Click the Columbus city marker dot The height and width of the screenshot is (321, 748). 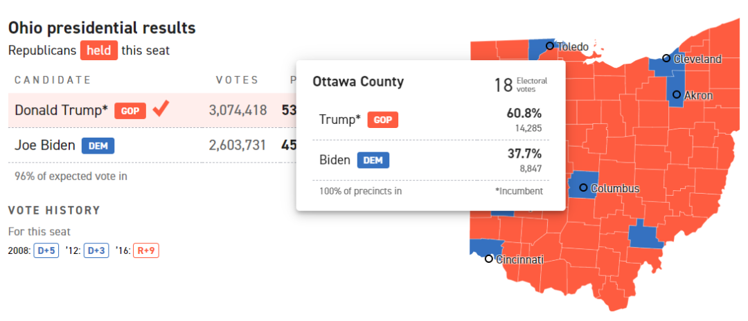pos(583,187)
